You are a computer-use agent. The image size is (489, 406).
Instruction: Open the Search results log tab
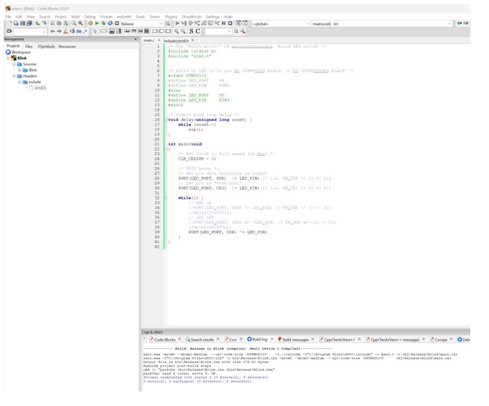point(202,339)
